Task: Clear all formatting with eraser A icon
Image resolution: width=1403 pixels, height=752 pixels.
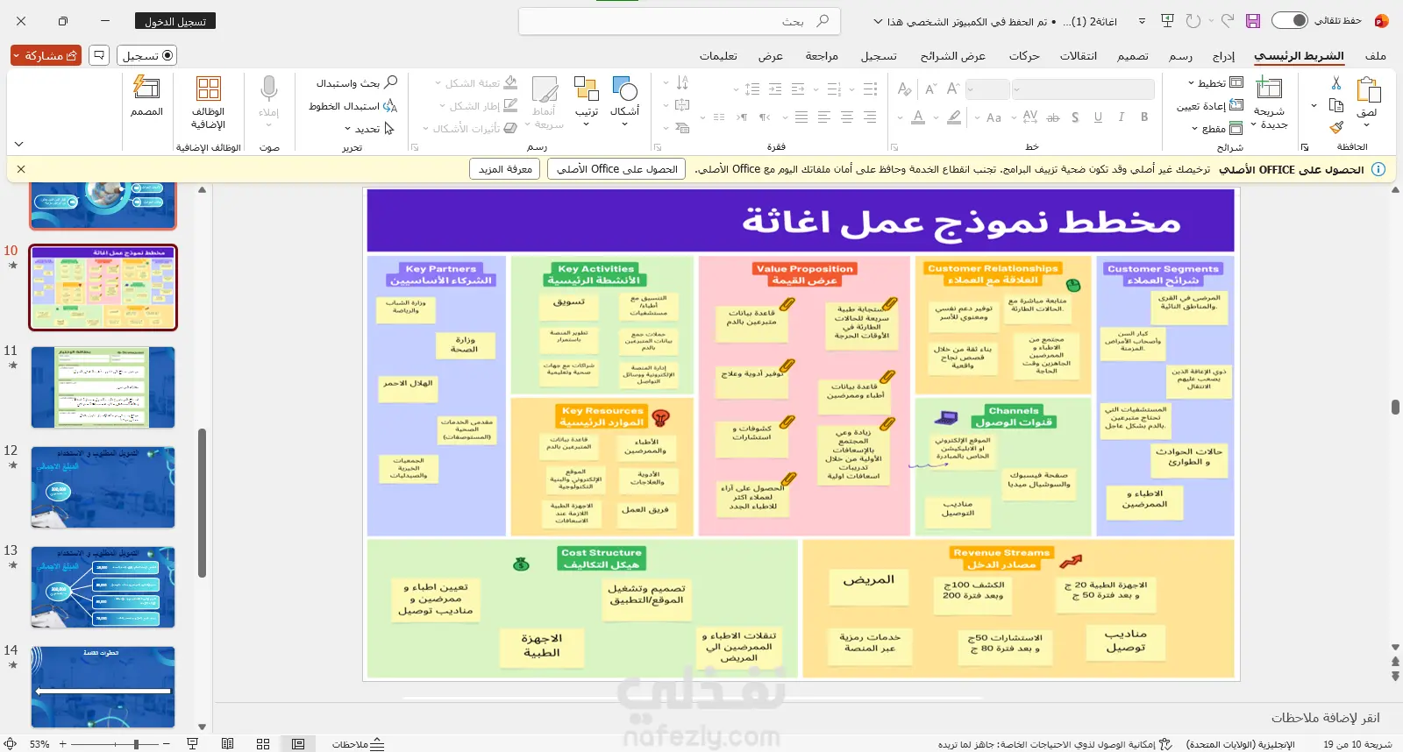Action: 905,89
